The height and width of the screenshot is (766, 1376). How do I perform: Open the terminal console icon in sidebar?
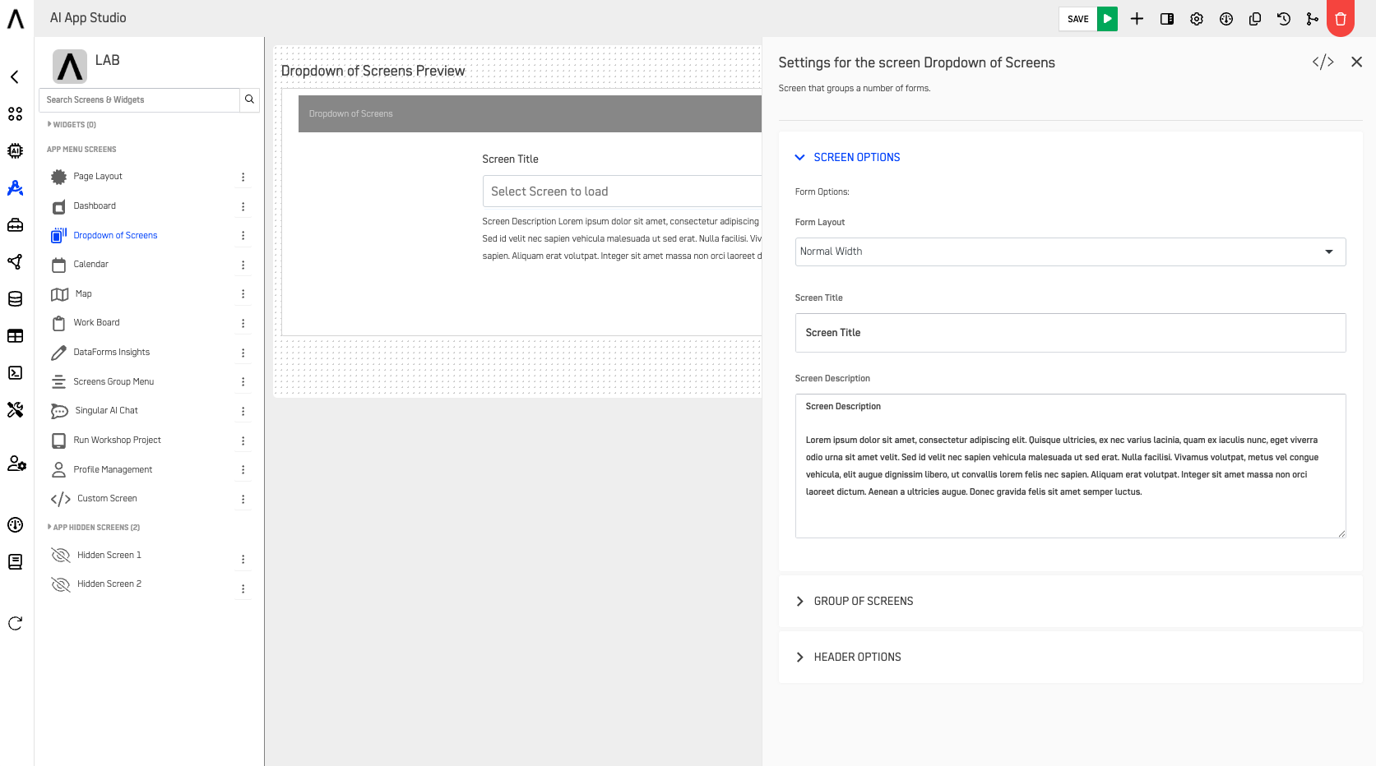click(15, 373)
